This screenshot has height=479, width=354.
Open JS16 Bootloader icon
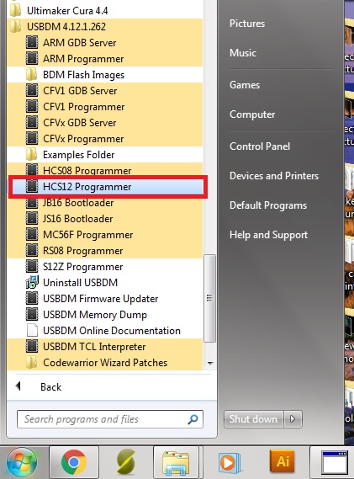32,218
